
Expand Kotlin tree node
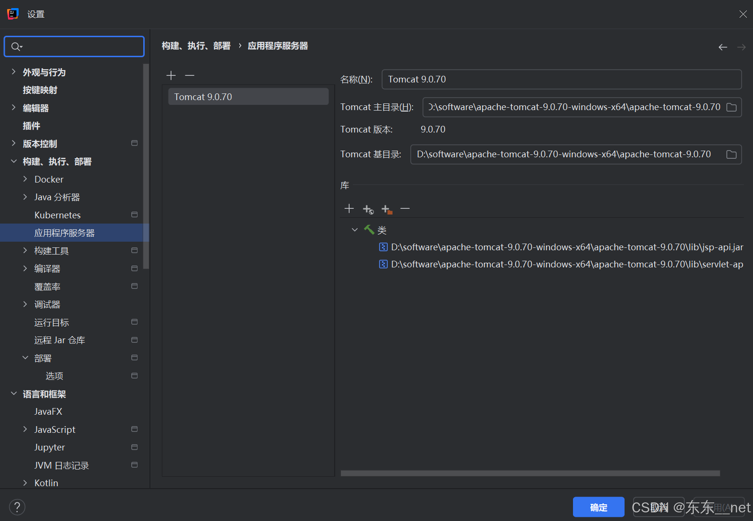[x=25, y=483]
